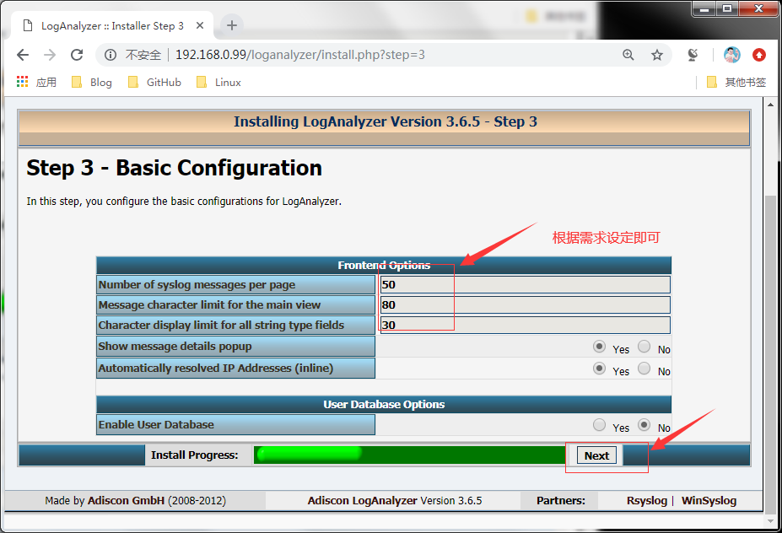Click the browser address bar URL
Screen dimensions: 782x533
[x=300, y=55]
